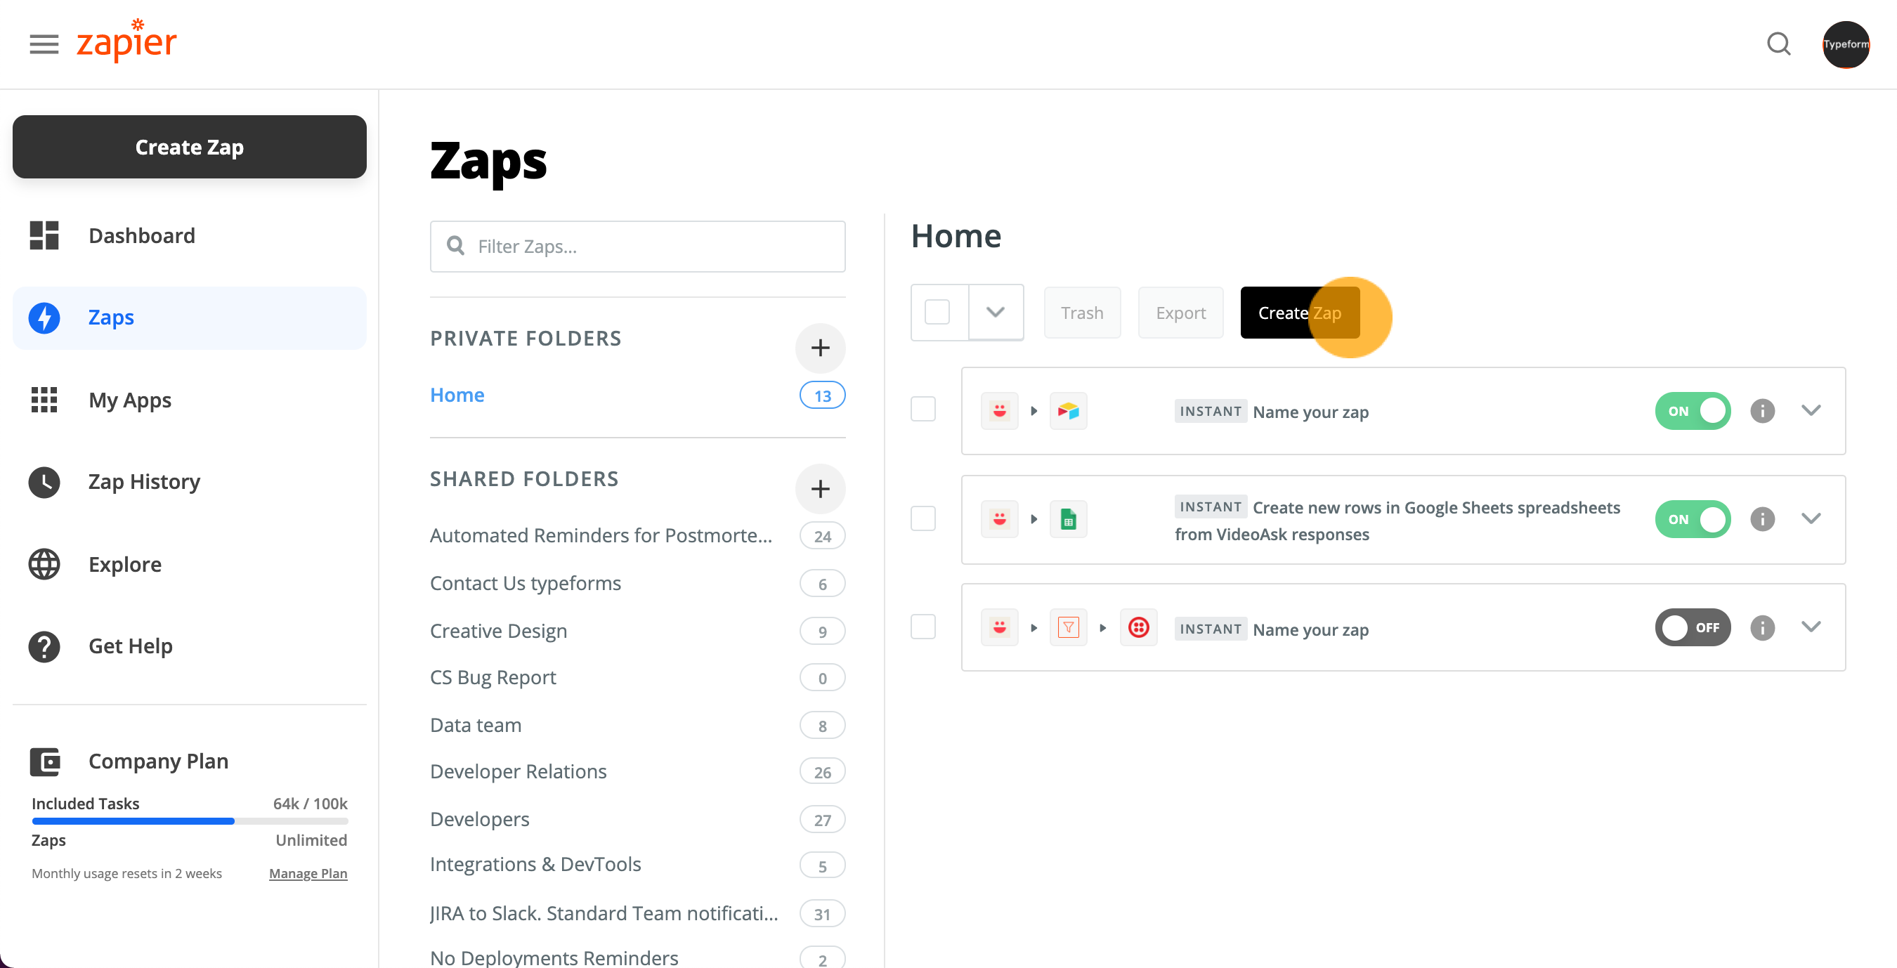Click the Included Tasks usage bar
This screenshot has width=1897, height=968.
pyautogui.click(x=189, y=820)
